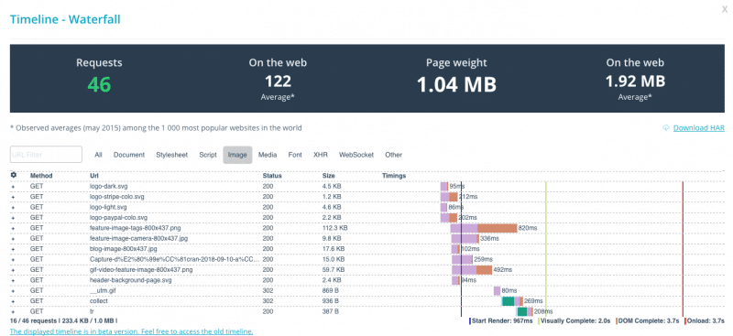The width and height of the screenshot is (733, 336).
Task: Open the waterfall settings gear icon
Action: [13, 175]
